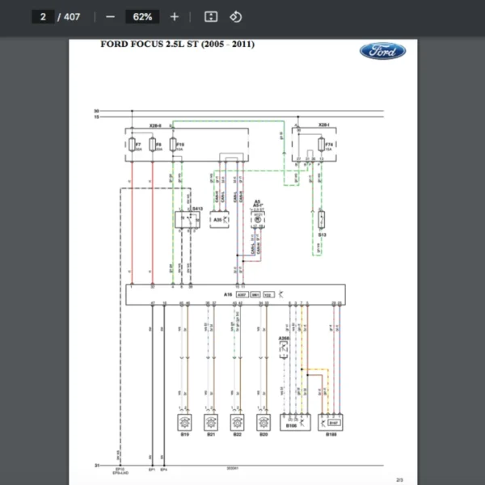Click the A16 control module label
Screen dimensions: 485x485
pos(228,294)
